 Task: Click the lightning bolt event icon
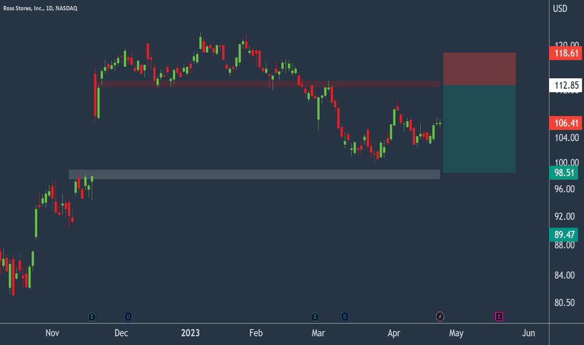point(440,317)
